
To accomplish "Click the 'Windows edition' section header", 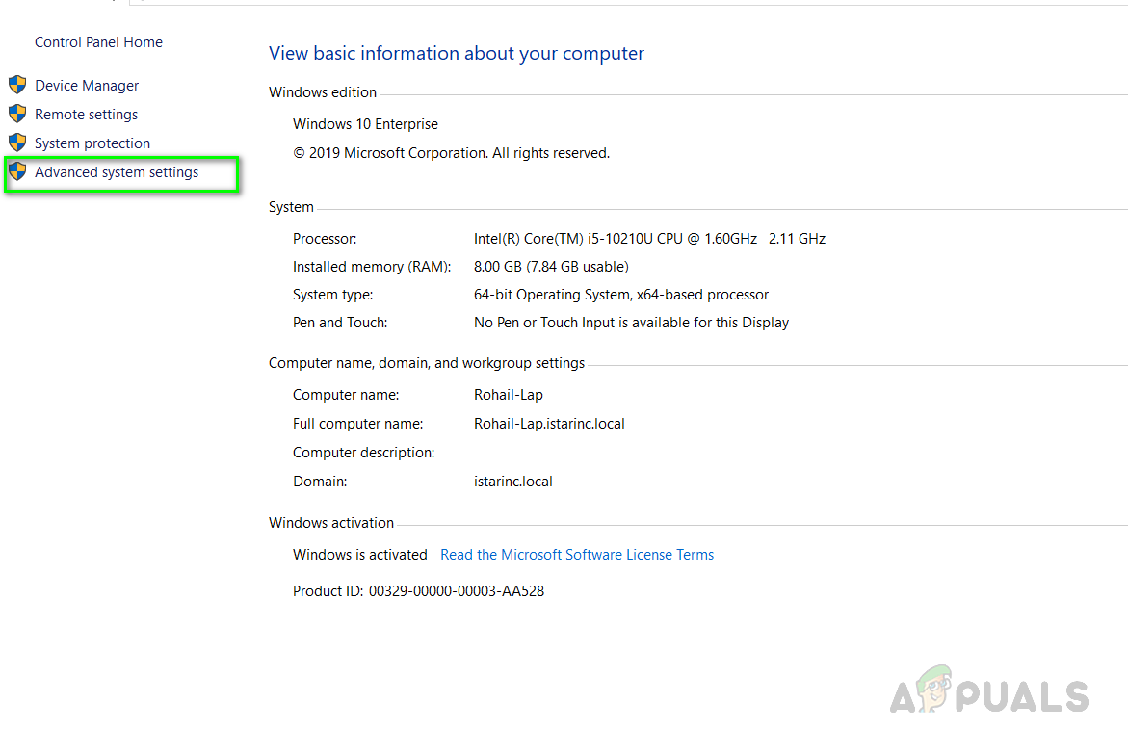I will (x=323, y=92).
